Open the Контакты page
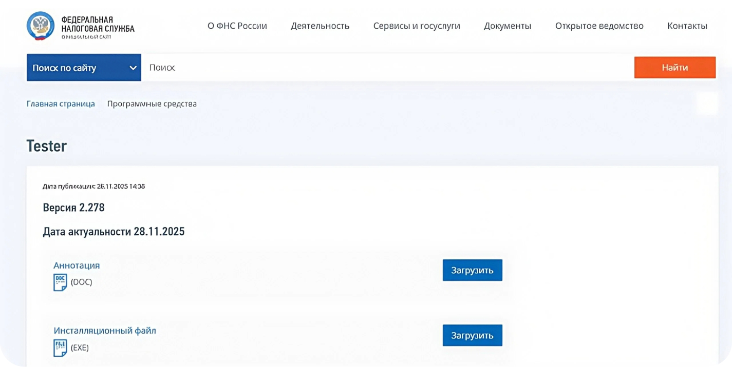The width and height of the screenshot is (732, 367). click(x=687, y=26)
